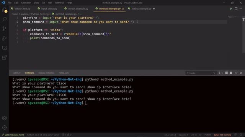Open the Run and Debug view icon
The image size is (245, 137).
tap(4, 38)
